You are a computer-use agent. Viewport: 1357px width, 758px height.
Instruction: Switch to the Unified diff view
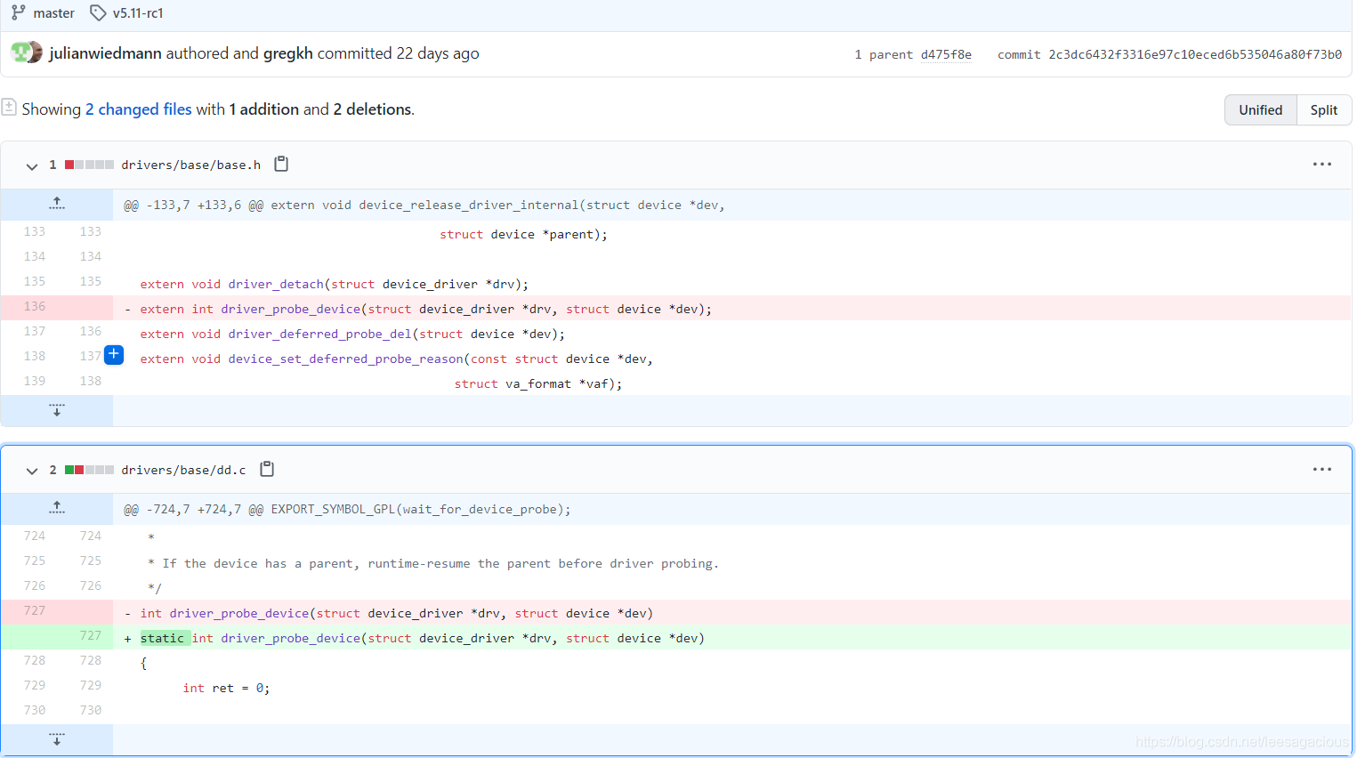pyautogui.click(x=1261, y=110)
